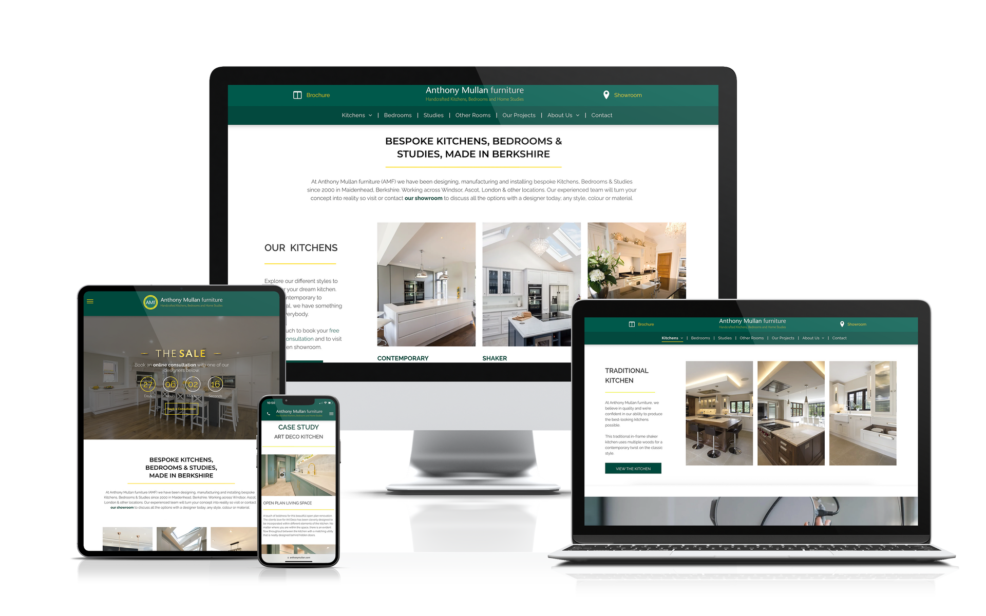
Task: Click the VIEW THE KITCHEN button
Action: [x=633, y=468]
